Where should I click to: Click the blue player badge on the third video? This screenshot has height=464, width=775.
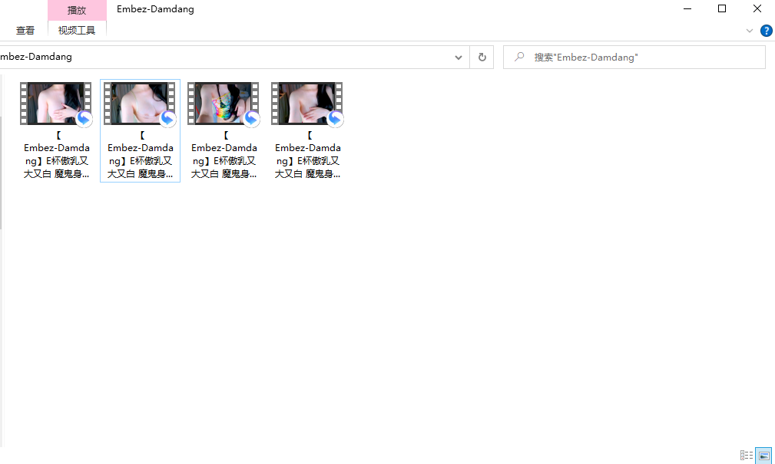tap(252, 119)
